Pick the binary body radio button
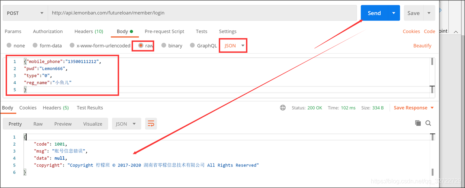Screen dimensions: 465x188 tap(164, 45)
